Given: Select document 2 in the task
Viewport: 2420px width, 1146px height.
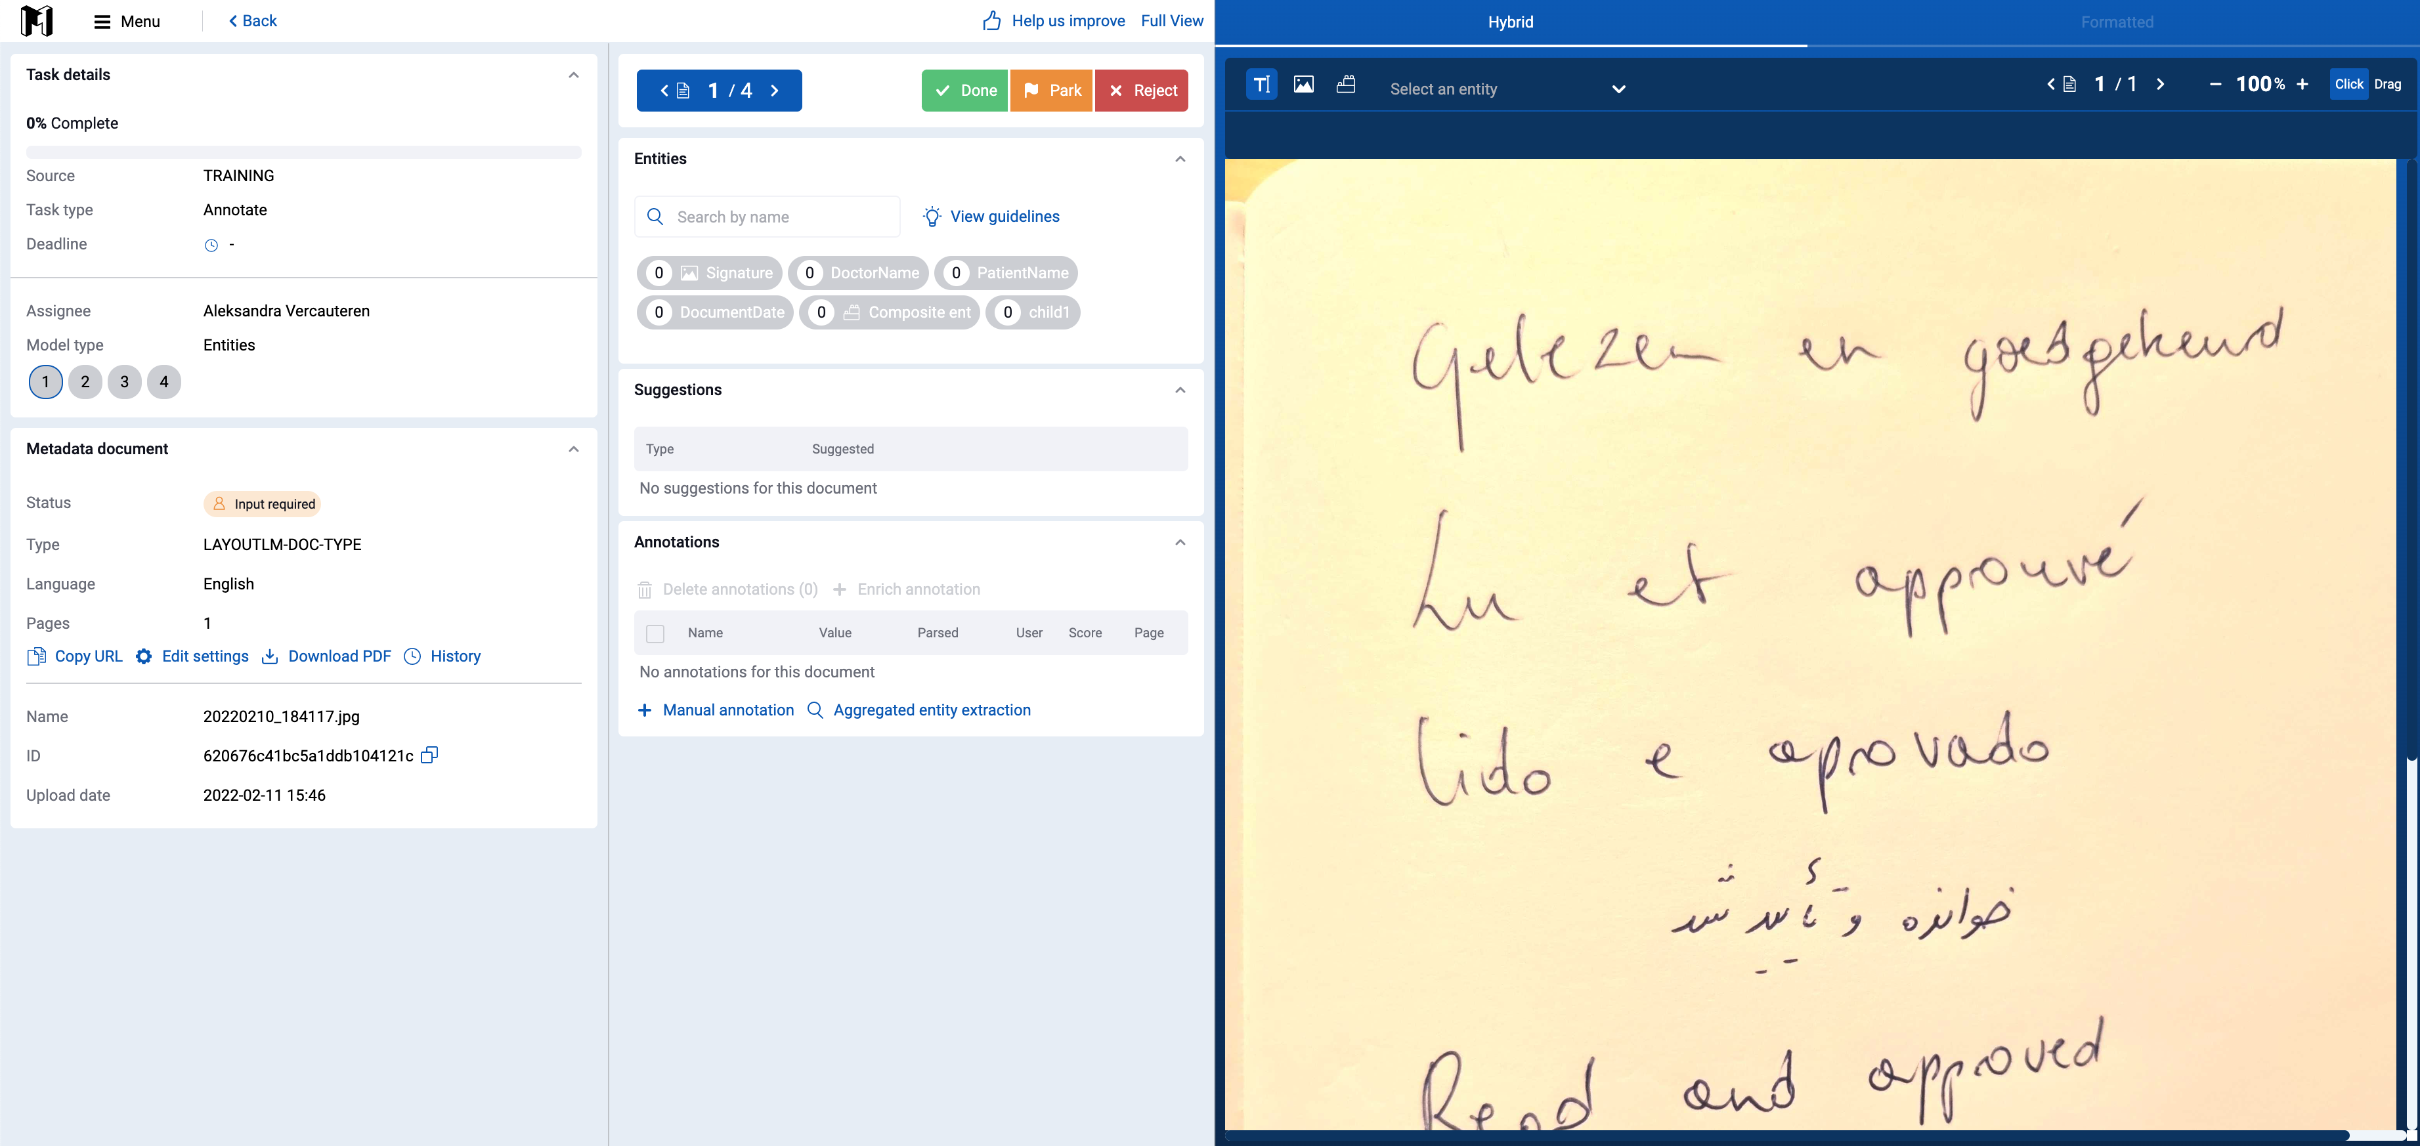Looking at the screenshot, I should tap(85, 381).
